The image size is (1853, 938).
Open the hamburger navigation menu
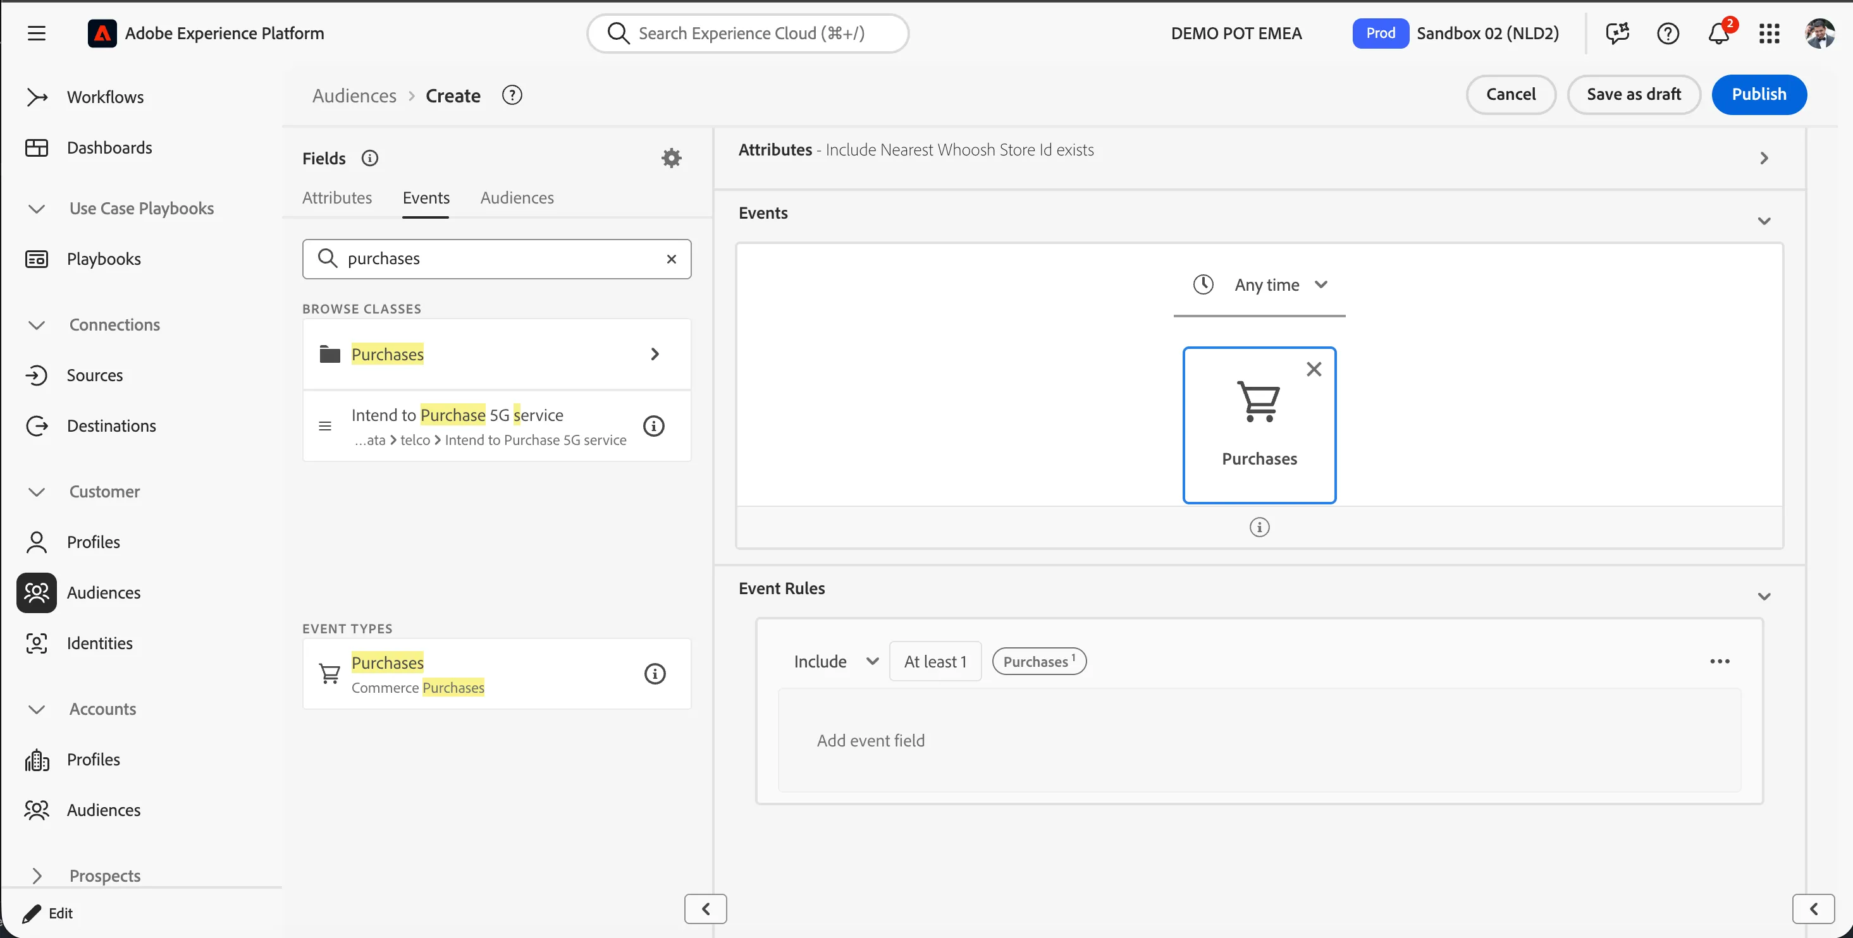coord(36,33)
